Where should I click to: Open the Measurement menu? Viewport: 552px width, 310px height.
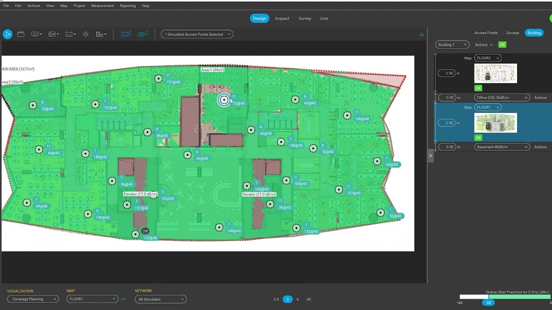click(103, 6)
